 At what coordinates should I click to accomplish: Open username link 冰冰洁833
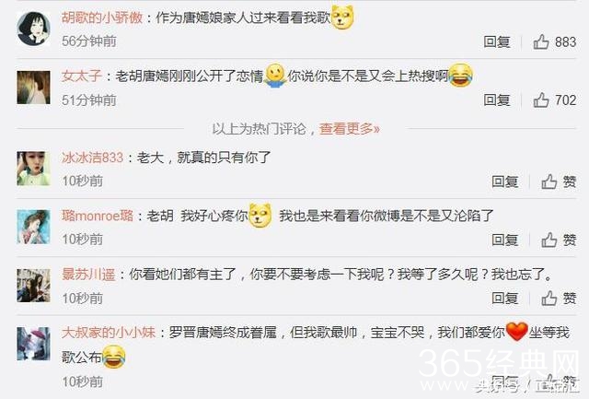click(93, 158)
